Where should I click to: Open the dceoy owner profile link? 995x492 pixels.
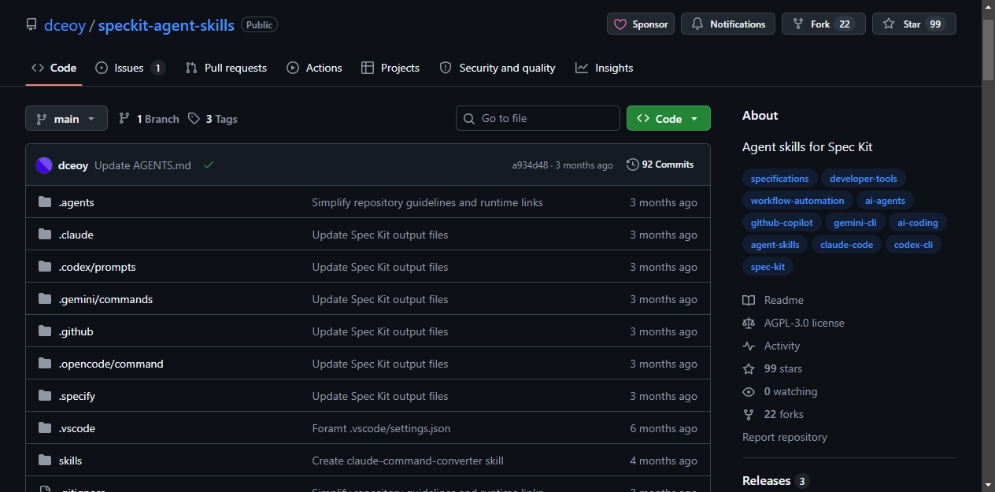click(65, 25)
